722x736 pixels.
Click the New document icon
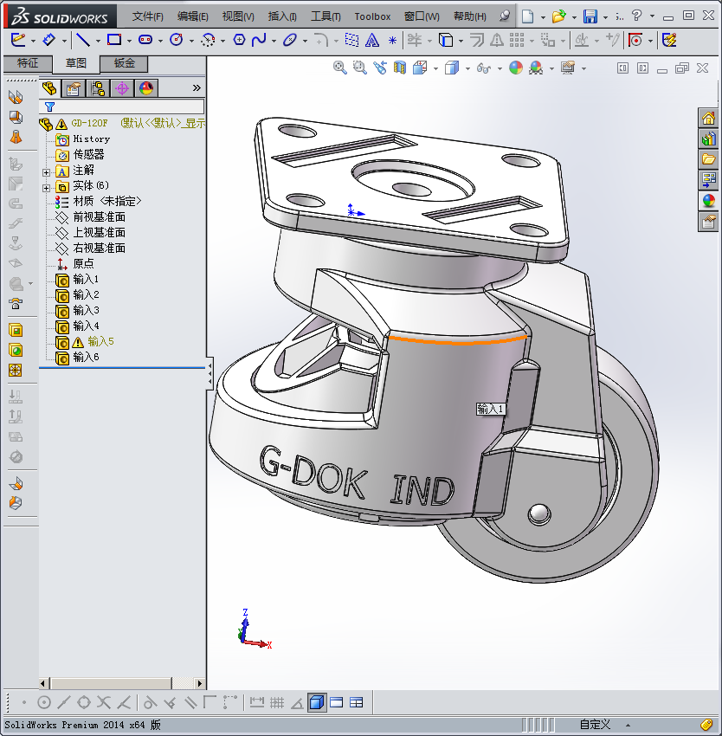pyautogui.click(x=528, y=16)
